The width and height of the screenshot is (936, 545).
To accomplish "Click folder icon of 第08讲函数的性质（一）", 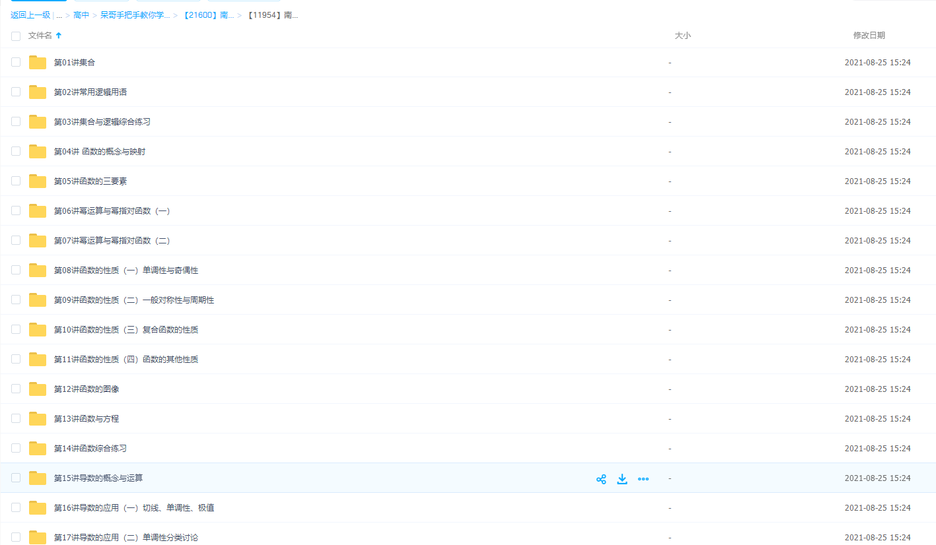I will point(38,271).
